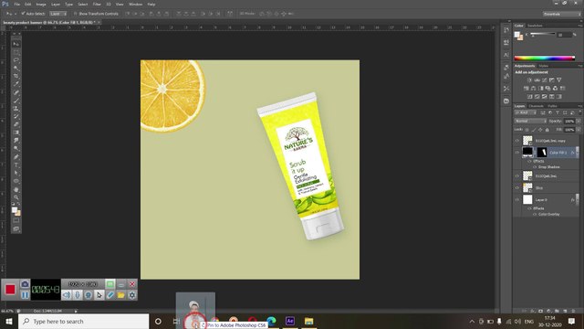This screenshot has width=584, height=329.
Task: Open the Filter menu
Action: 97,4
